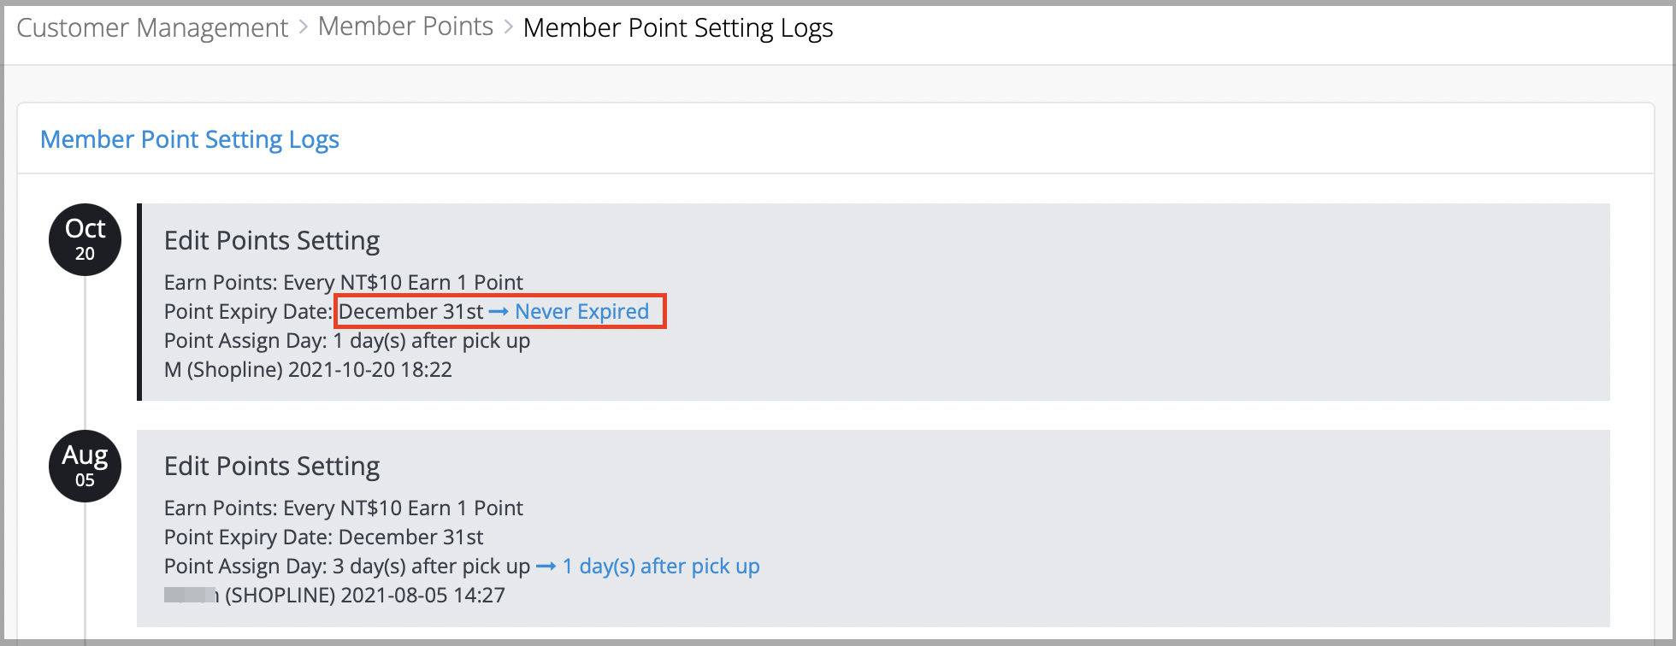Viewport: 1676px width, 646px height.
Task: Click the chevron after Member Points
Action: point(508,27)
